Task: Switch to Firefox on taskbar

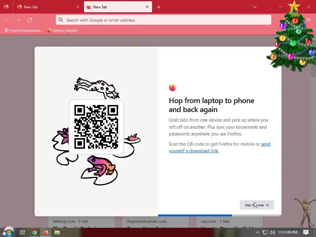Action: 46,232
